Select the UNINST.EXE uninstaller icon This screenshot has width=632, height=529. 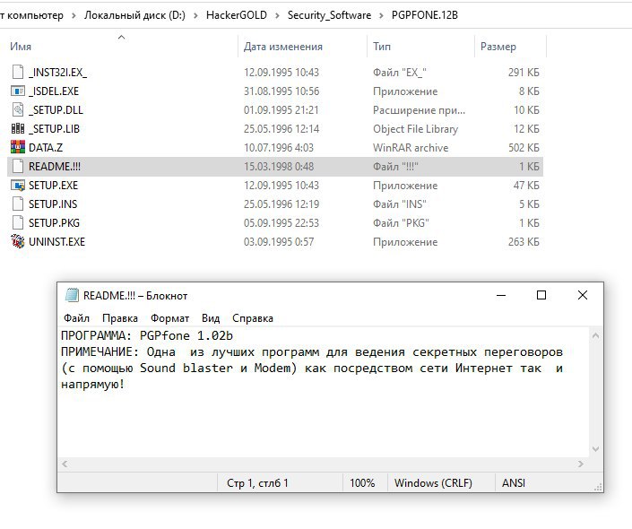18,241
